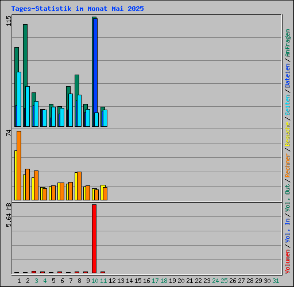Click day number 6 on the axis

(x=62, y=281)
